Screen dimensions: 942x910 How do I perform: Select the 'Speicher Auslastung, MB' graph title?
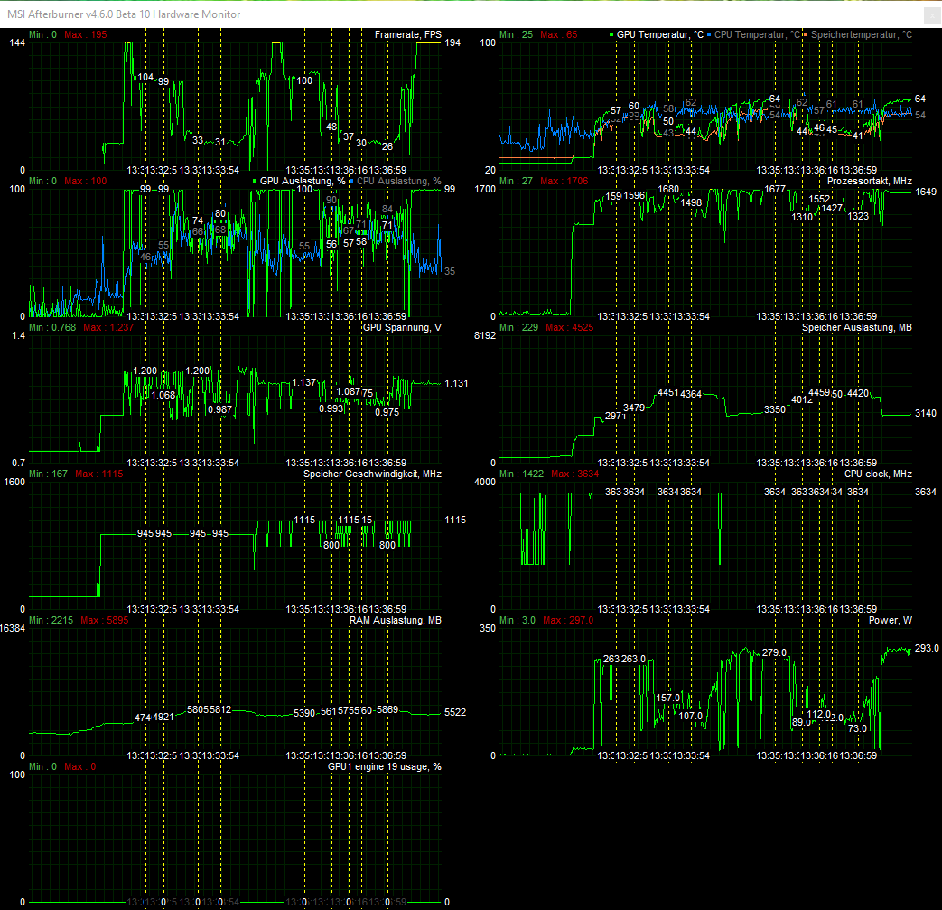coord(857,327)
